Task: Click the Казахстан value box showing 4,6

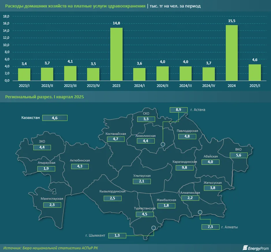Action: pyautogui.click(x=55, y=118)
